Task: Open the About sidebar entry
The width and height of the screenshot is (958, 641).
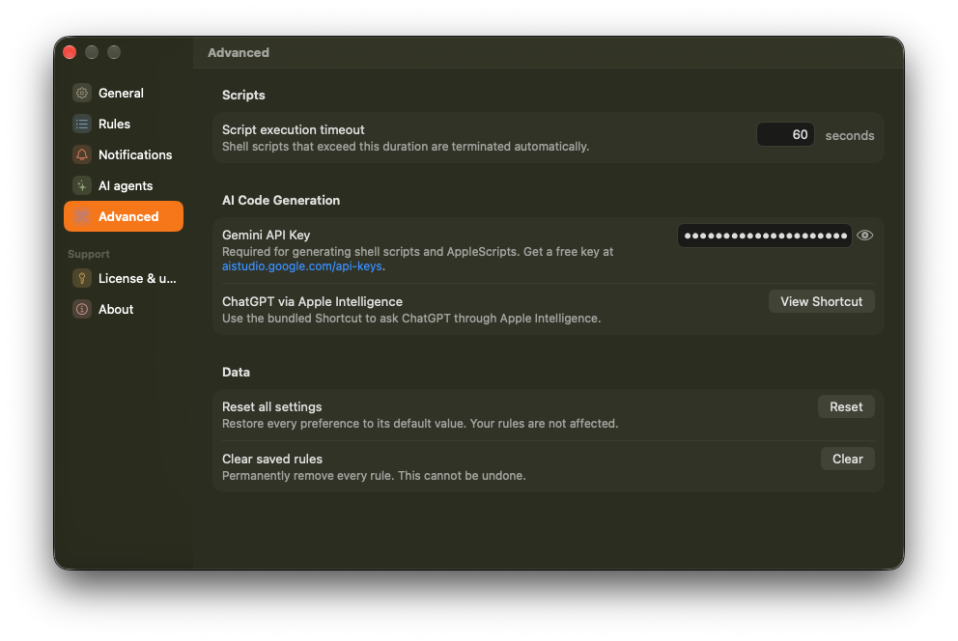Action: [x=124, y=309]
